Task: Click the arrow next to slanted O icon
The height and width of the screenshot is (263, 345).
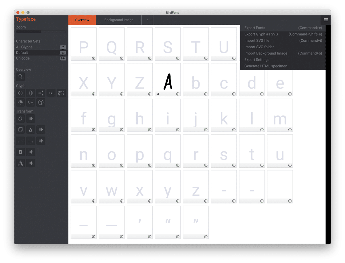Action: (x=30, y=118)
